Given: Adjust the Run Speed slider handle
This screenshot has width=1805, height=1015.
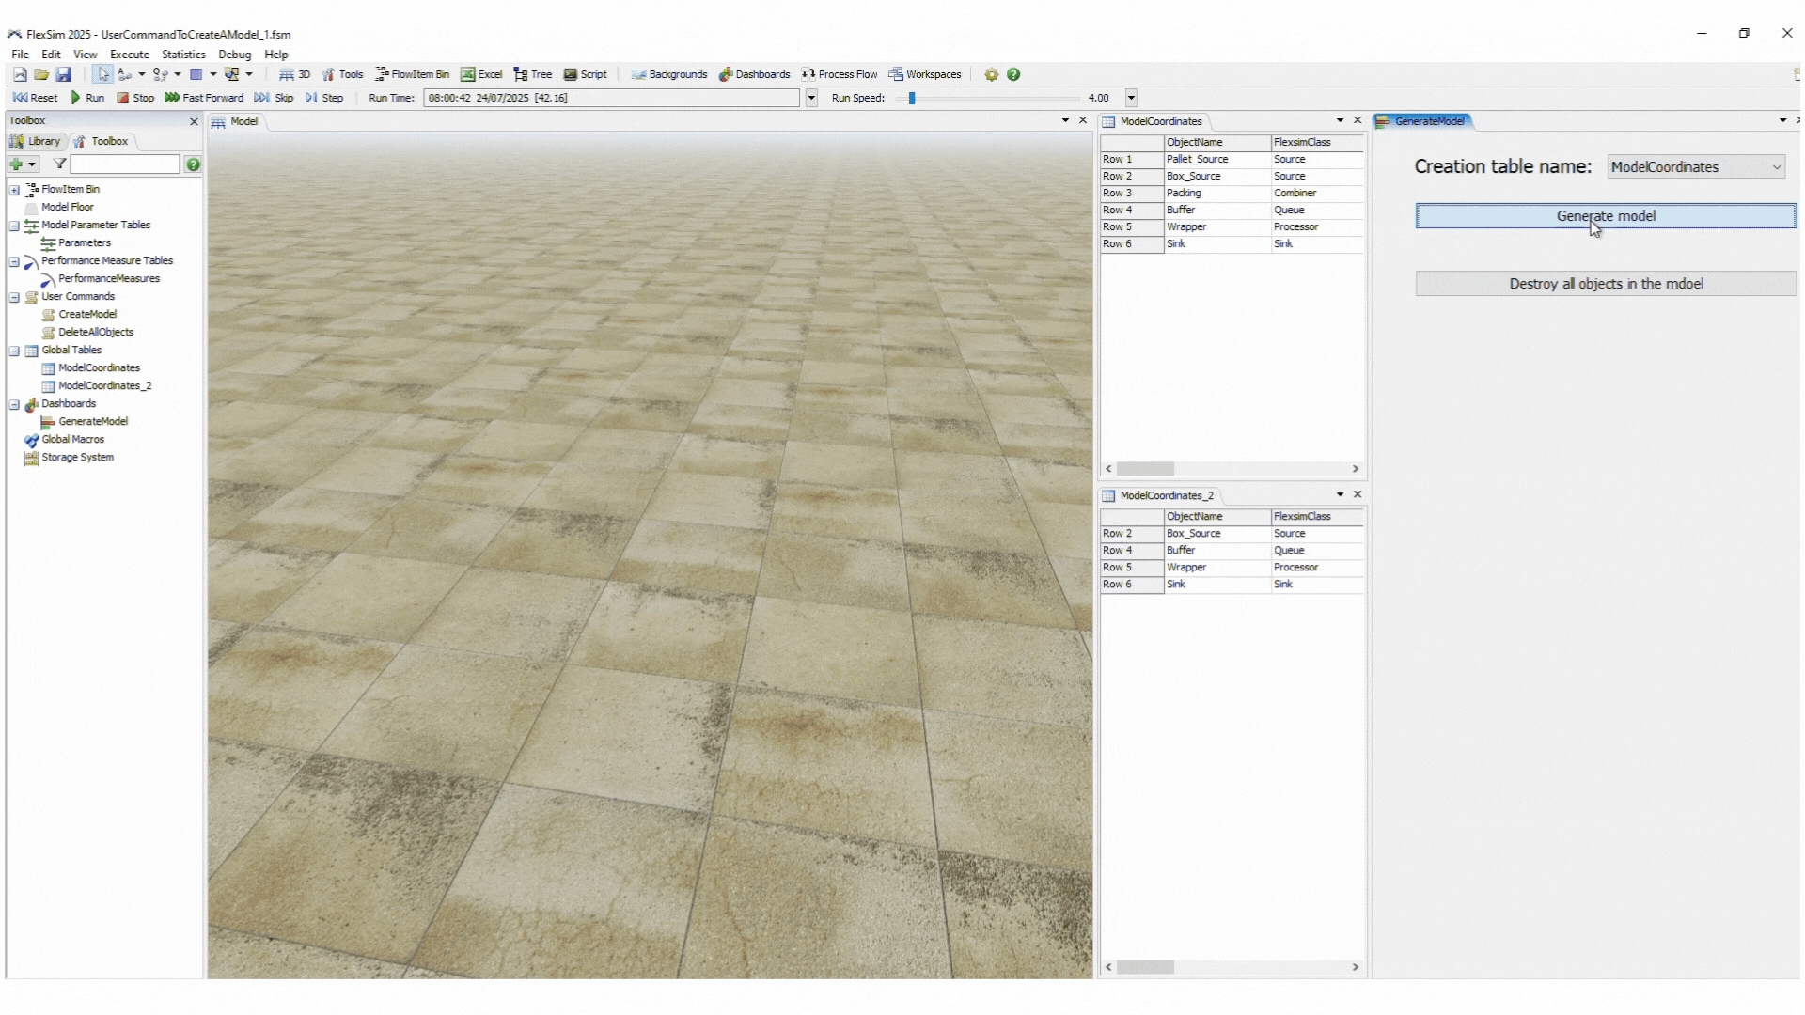Looking at the screenshot, I should 912,98.
